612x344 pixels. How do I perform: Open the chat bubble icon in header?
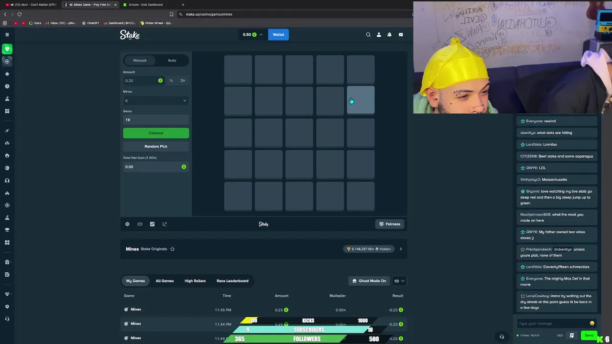pyautogui.click(x=401, y=34)
